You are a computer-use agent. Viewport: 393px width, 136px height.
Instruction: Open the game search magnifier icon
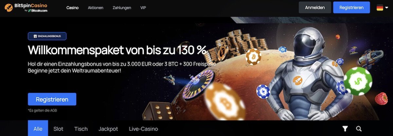tap(359, 129)
